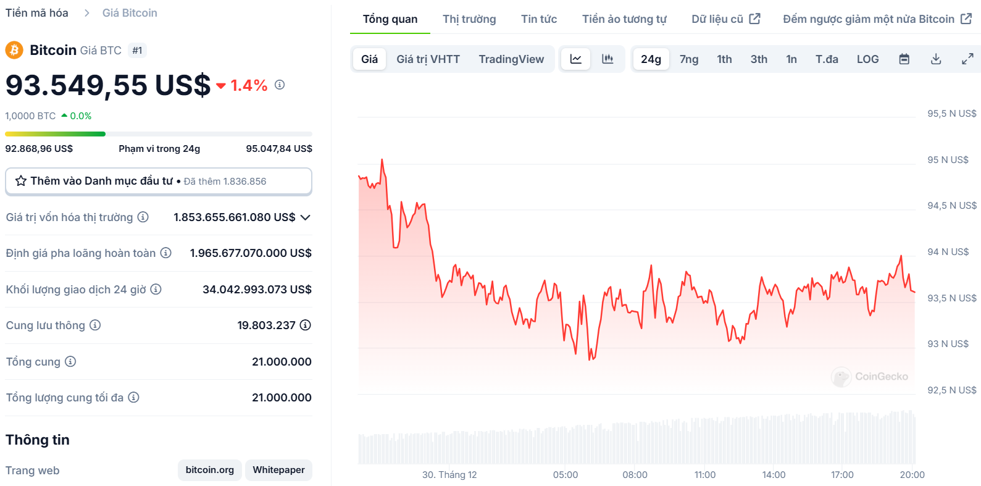Select the Giá chart mode
This screenshot has width=981, height=486.
tap(369, 59)
